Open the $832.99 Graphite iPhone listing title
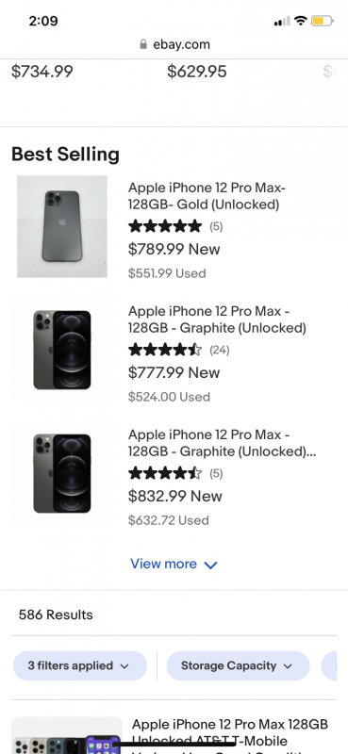 coord(222,443)
